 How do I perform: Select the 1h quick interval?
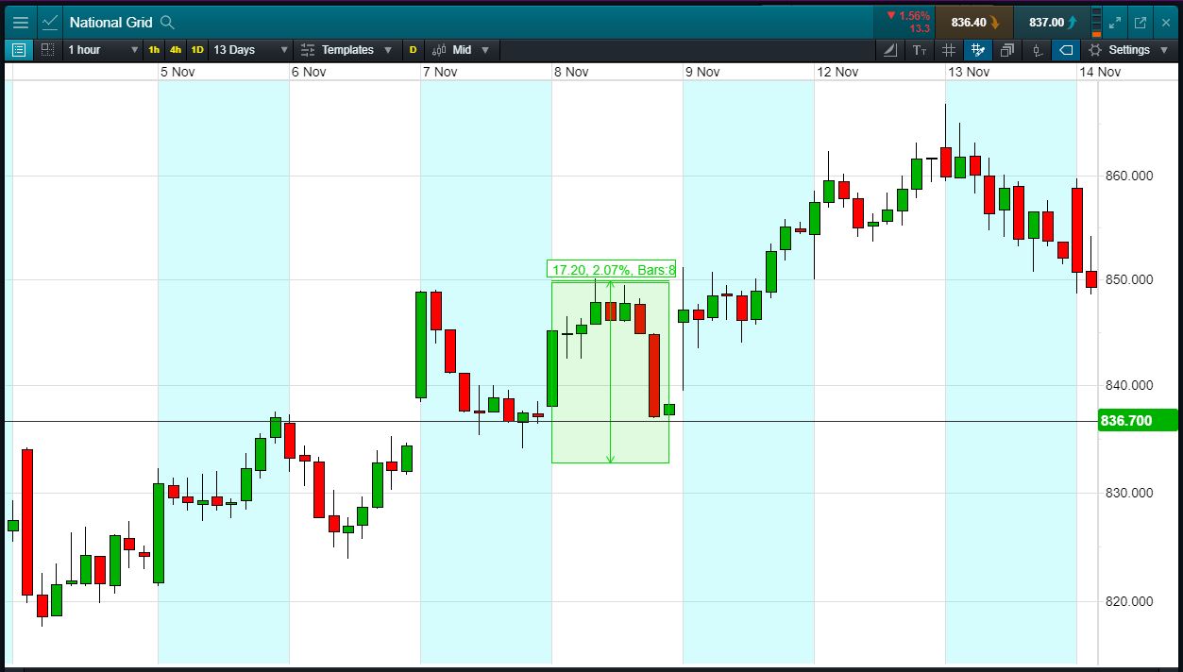click(155, 50)
